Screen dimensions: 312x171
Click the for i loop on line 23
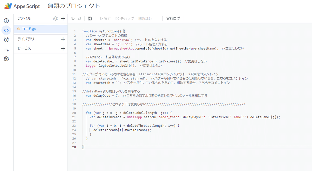(134, 126)
